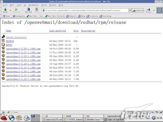Viewport: 163px width, 122px height.
Task: Click the Print toolbar icon
Action: coord(148,9)
